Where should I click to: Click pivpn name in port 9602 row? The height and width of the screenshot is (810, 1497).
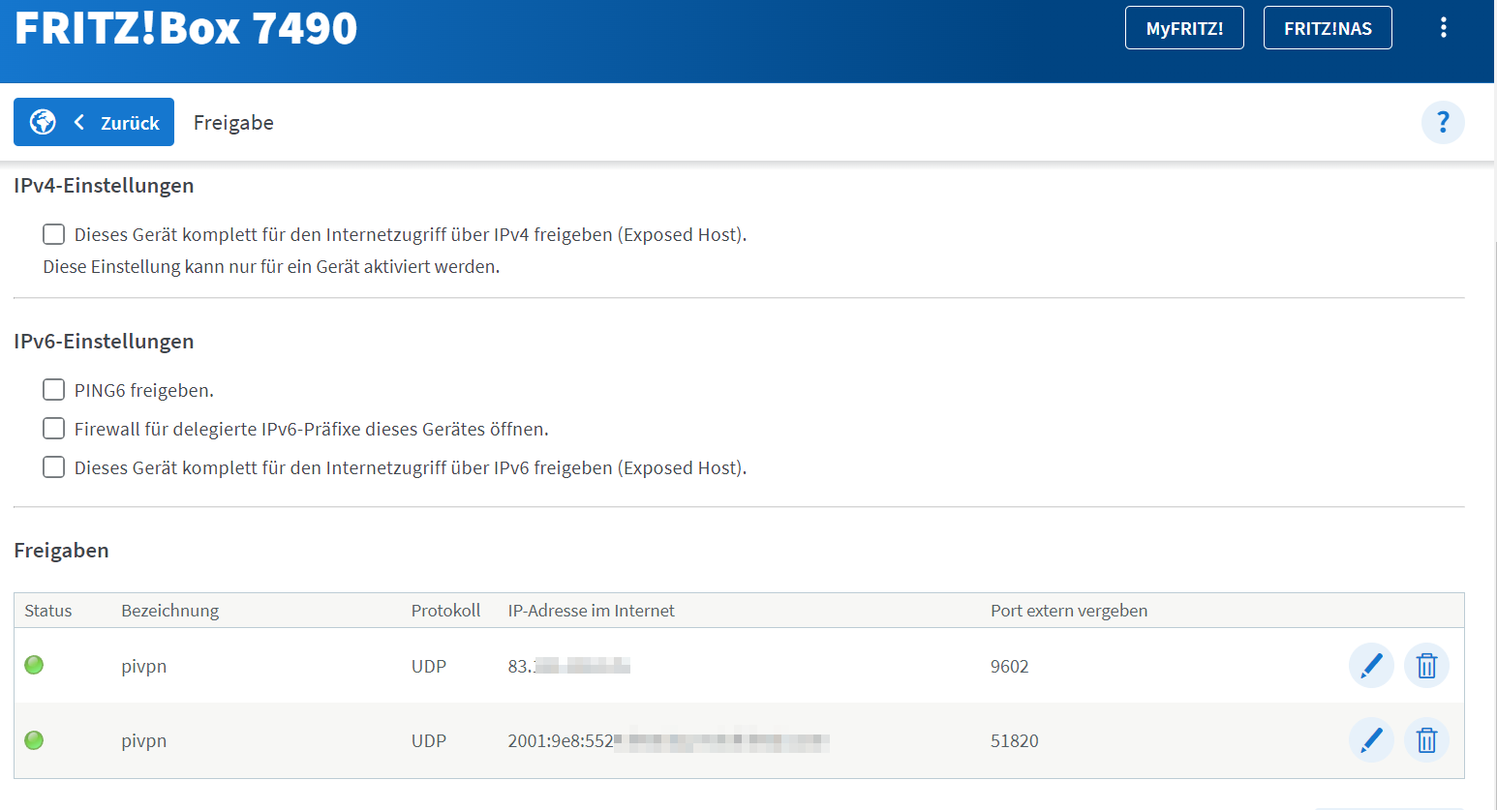click(x=143, y=667)
